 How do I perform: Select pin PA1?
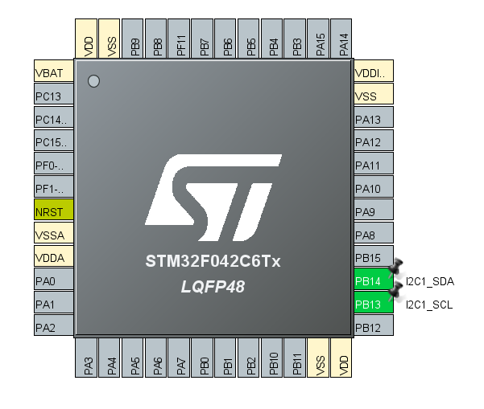pos(54,302)
